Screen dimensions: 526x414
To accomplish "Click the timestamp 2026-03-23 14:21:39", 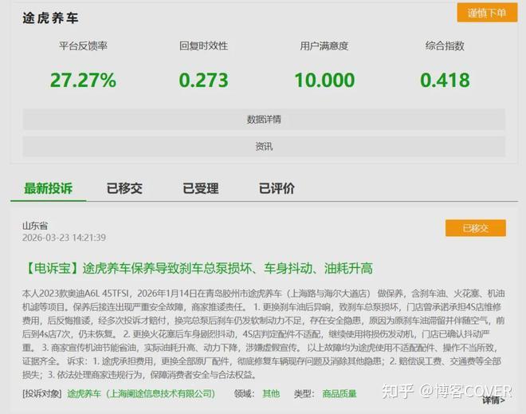I will tap(64, 238).
